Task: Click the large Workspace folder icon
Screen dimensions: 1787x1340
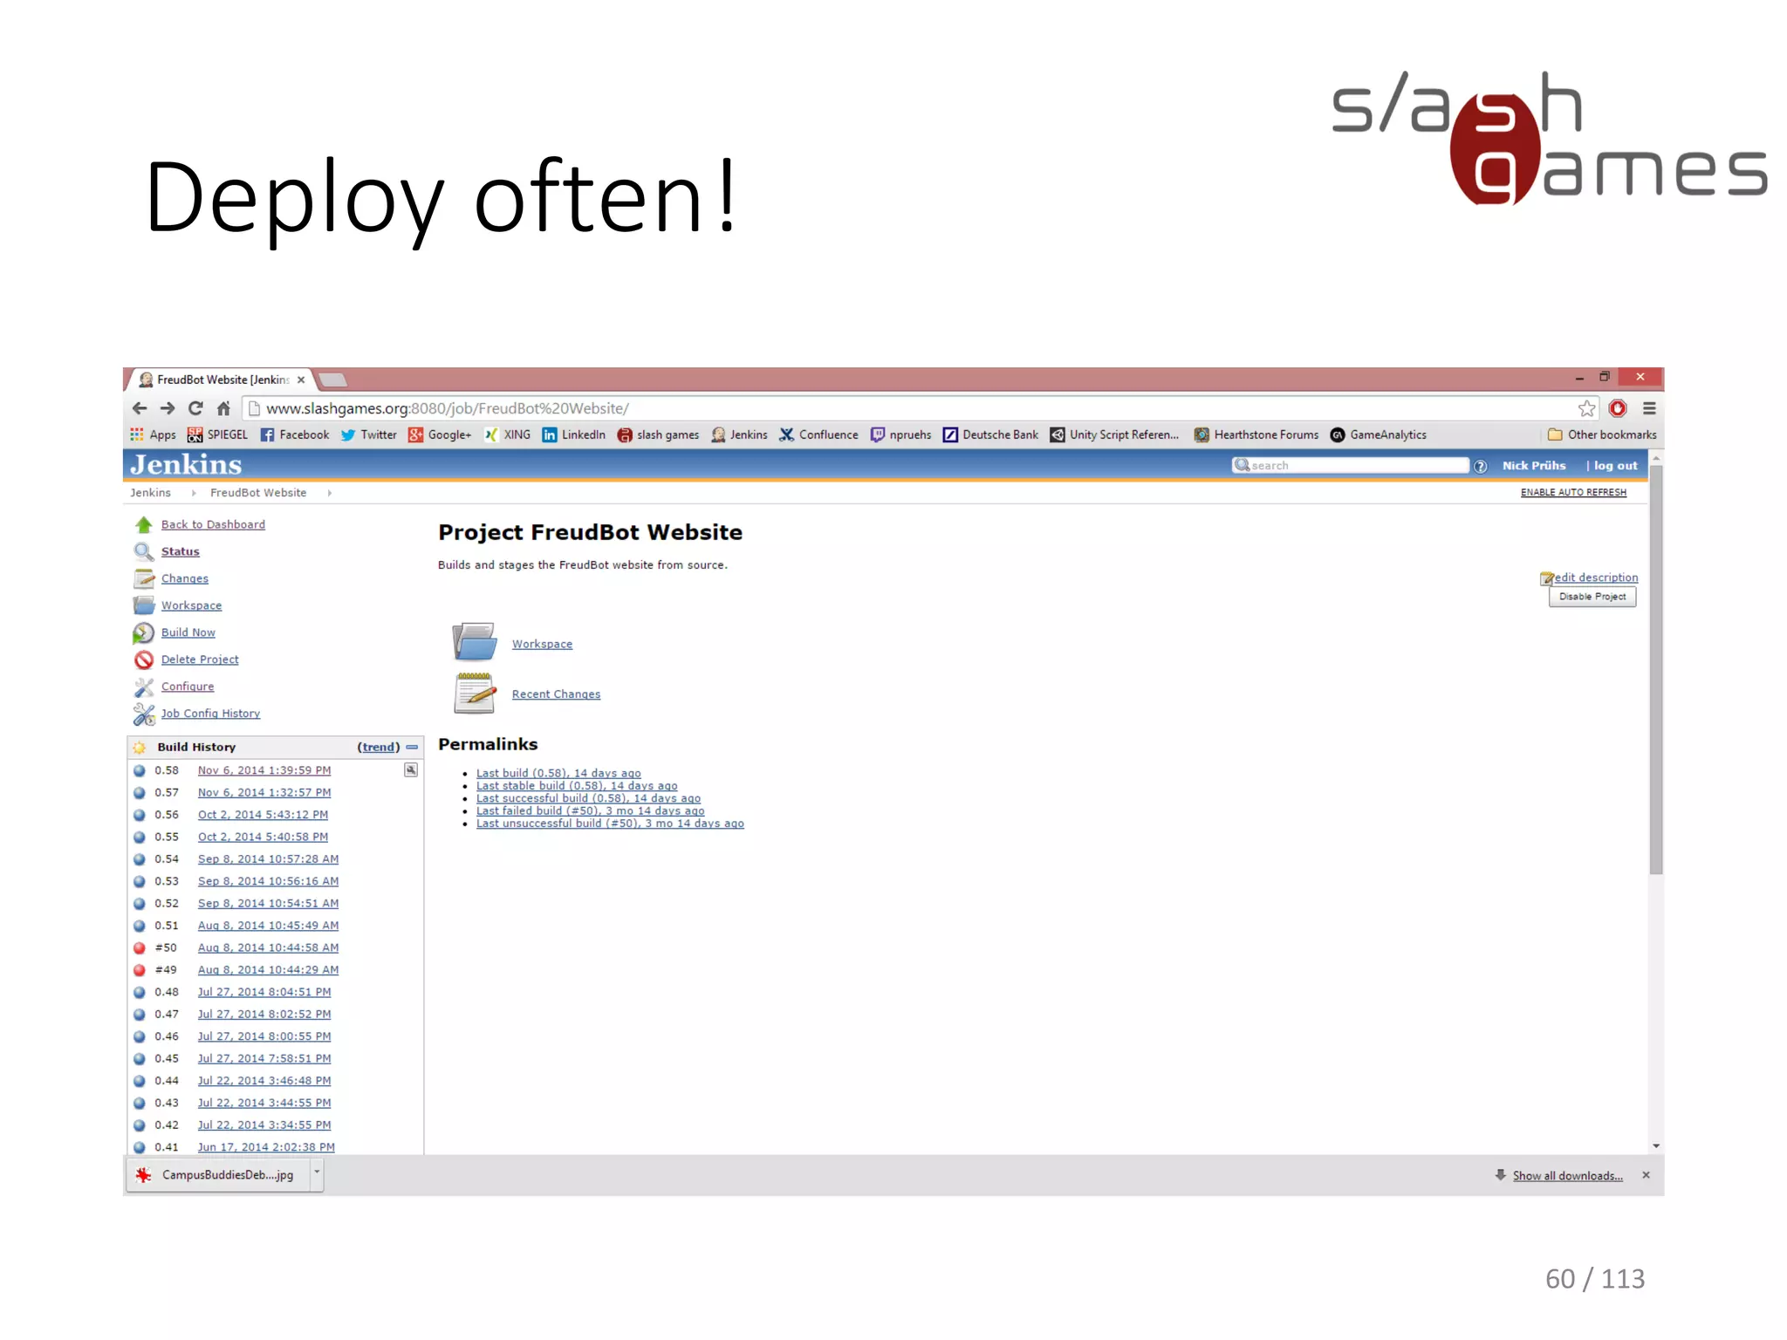Action: 475,641
